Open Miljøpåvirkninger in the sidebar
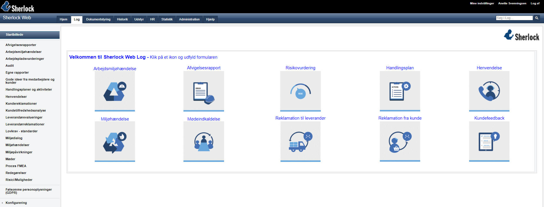 (19, 152)
